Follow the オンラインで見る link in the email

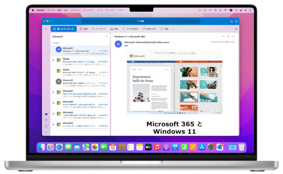click(x=187, y=53)
